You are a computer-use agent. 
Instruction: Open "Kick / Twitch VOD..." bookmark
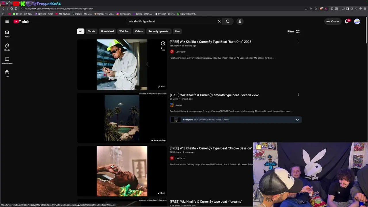(187, 14)
